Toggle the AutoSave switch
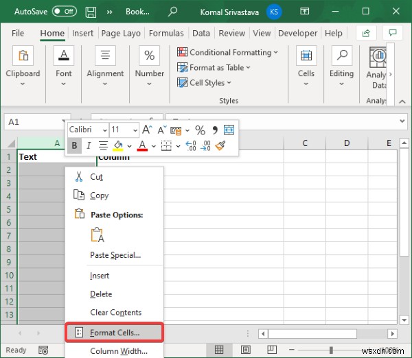The width and height of the screenshot is (412, 358). [65, 11]
